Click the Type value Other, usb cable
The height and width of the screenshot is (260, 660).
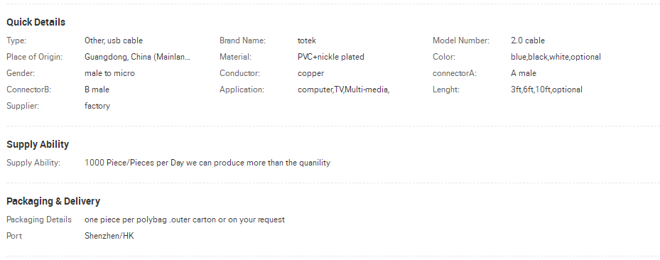pyautogui.click(x=114, y=40)
